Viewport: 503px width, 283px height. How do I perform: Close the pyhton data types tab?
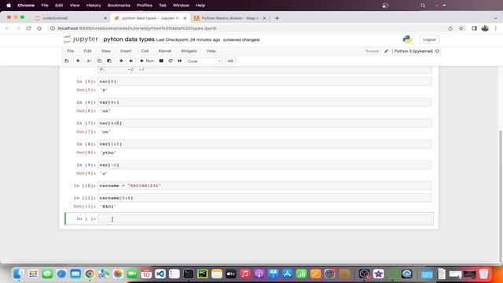[x=185, y=18]
